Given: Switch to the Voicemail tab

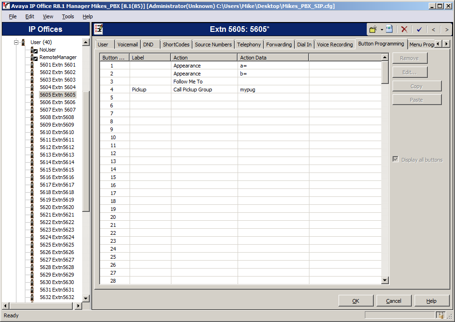Looking at the screenshot, I should click(127, 45).
